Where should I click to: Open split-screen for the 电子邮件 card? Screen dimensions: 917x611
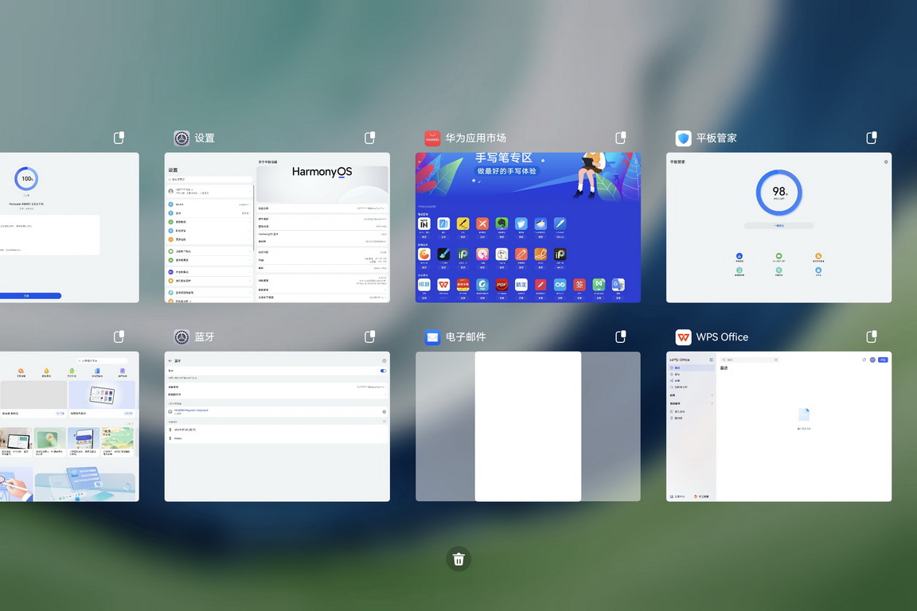(x=621, y=337)
